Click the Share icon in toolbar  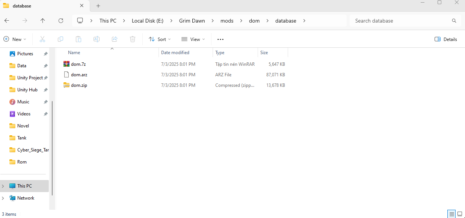coord(115,39)
